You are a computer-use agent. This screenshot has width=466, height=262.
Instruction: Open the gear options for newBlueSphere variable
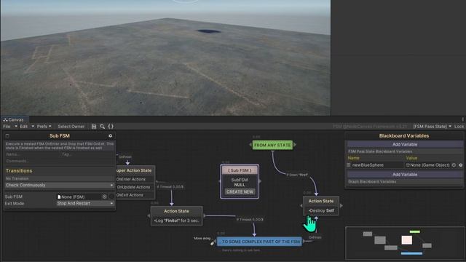[461, 165]
